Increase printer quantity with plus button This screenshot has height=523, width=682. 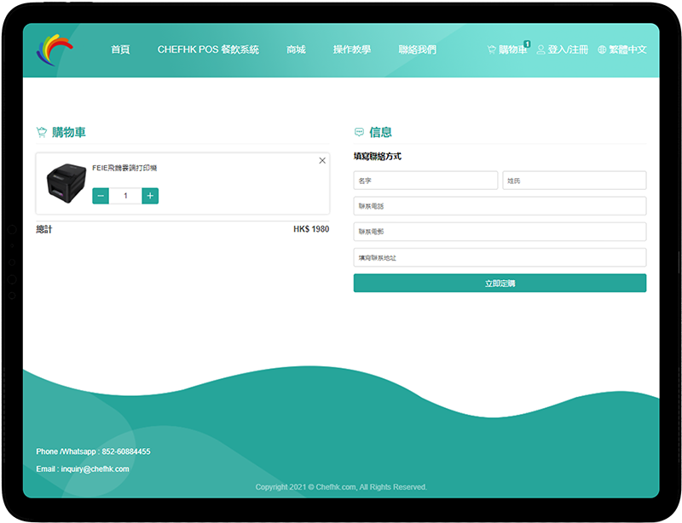150,196
